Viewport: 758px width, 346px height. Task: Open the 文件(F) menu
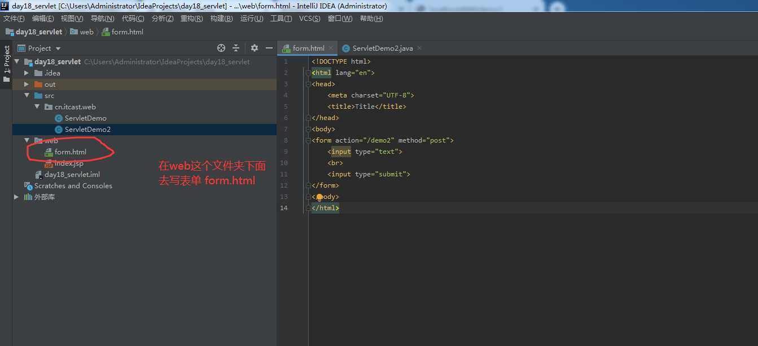click(x=14, y=19)
